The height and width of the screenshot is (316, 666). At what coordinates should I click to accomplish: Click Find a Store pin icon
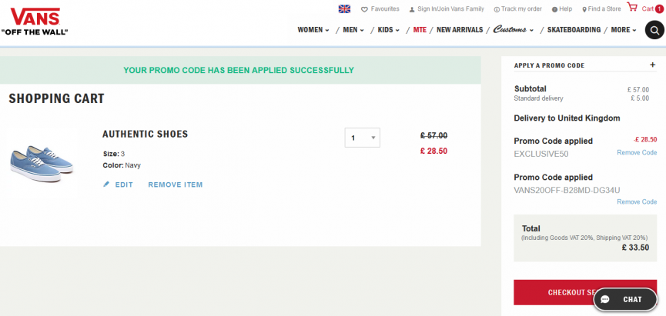point(584,9)
